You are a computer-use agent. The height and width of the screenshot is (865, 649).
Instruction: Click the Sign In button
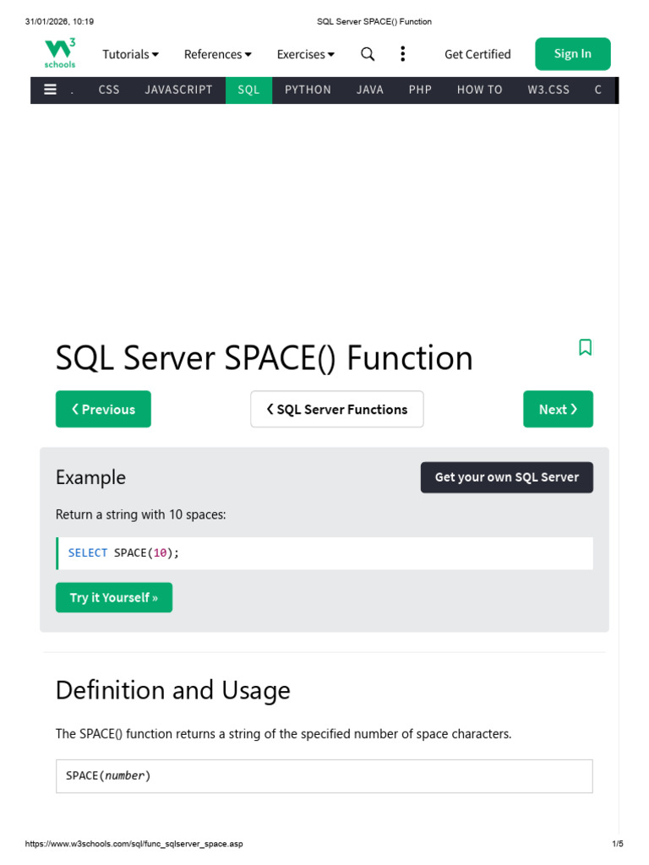tap(572, 53)
